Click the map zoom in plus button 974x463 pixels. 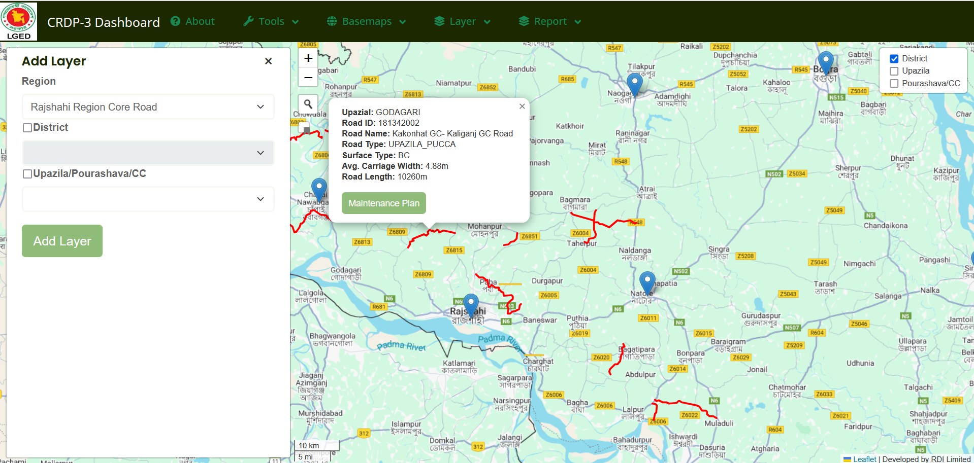point(308,58)
